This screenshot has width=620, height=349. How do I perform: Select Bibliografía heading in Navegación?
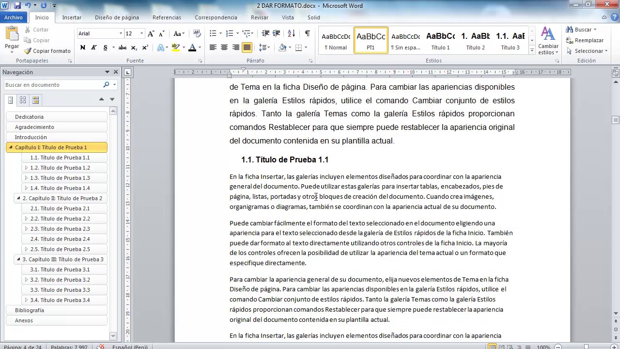click(x=57, y=310)
